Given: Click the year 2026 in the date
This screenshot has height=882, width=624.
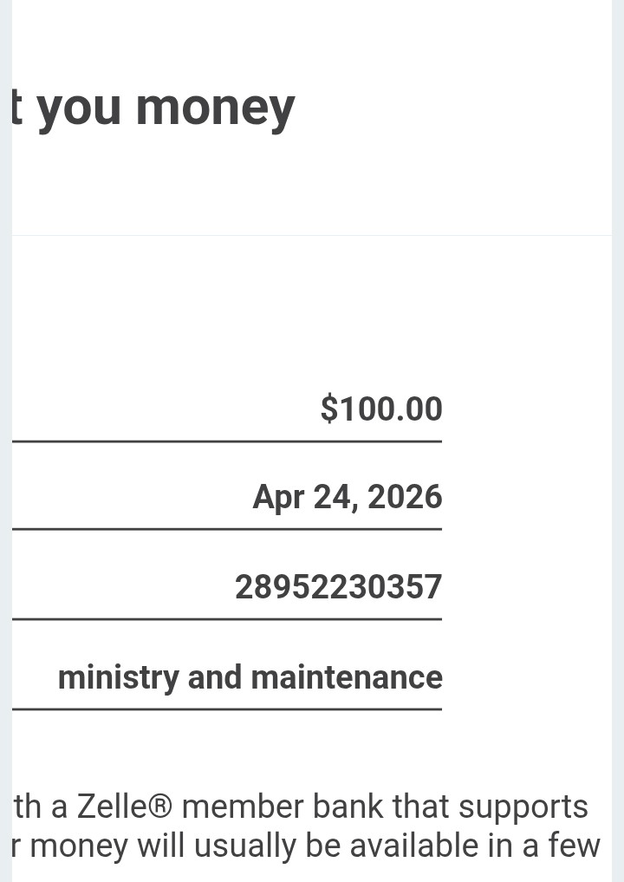Looking at the screenshot, I should [405, 497].
